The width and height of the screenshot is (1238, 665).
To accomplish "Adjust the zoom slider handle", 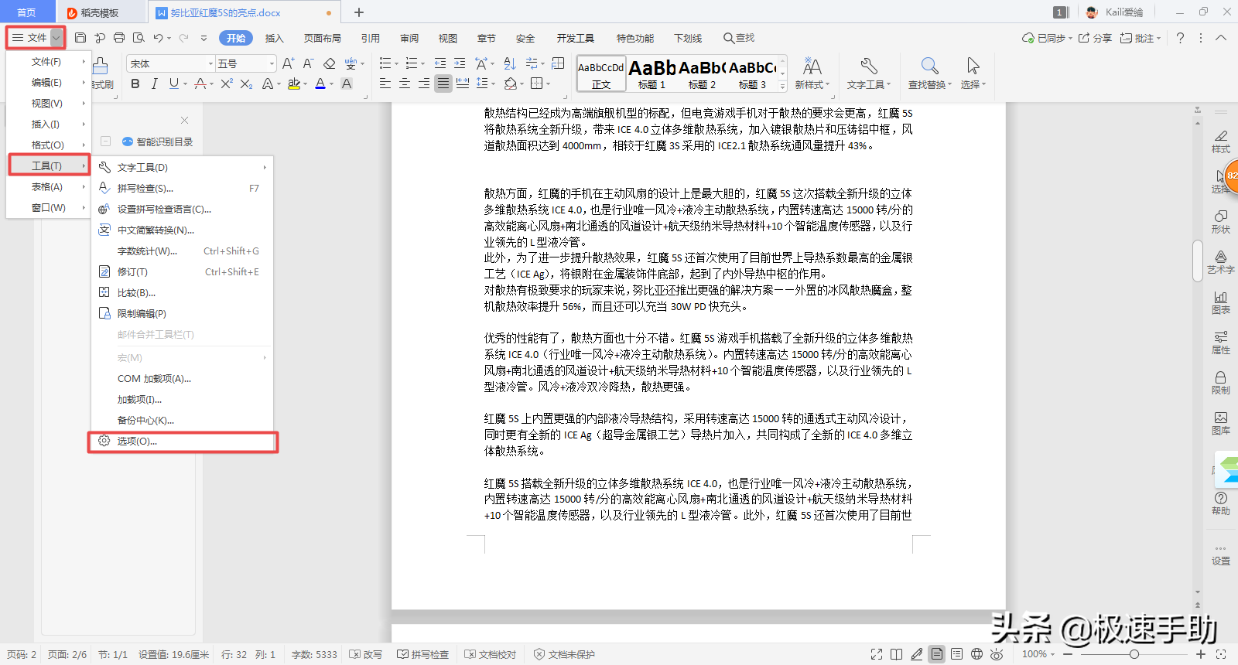I will tap(1134, 654).
